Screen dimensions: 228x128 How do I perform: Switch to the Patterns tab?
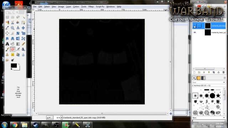[x=199, y=78]
